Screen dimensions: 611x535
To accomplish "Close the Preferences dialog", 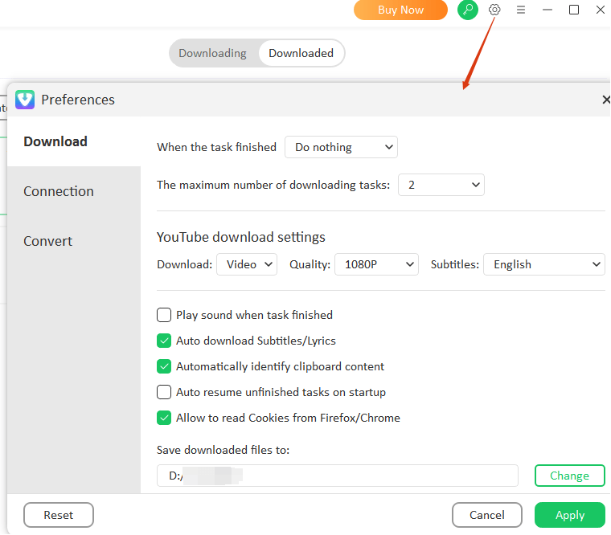I will pyautogui.click(x=605, y=100).
